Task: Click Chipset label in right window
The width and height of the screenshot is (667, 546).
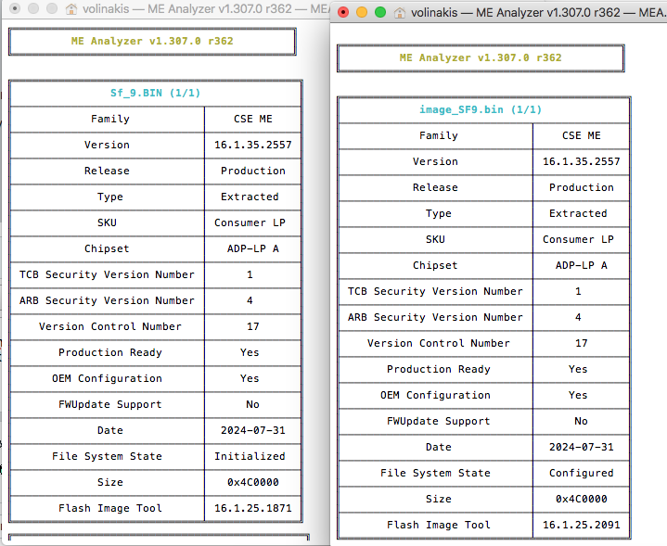Action: click(435, 265)
